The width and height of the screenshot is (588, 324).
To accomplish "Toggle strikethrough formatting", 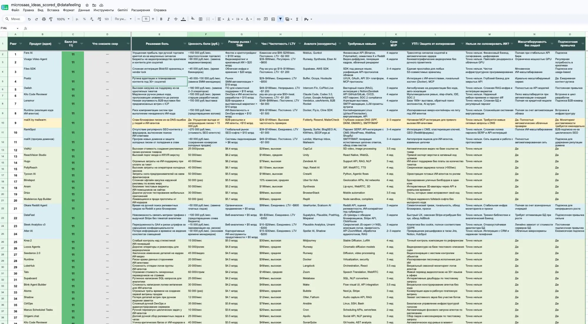I will coord(176,19).
